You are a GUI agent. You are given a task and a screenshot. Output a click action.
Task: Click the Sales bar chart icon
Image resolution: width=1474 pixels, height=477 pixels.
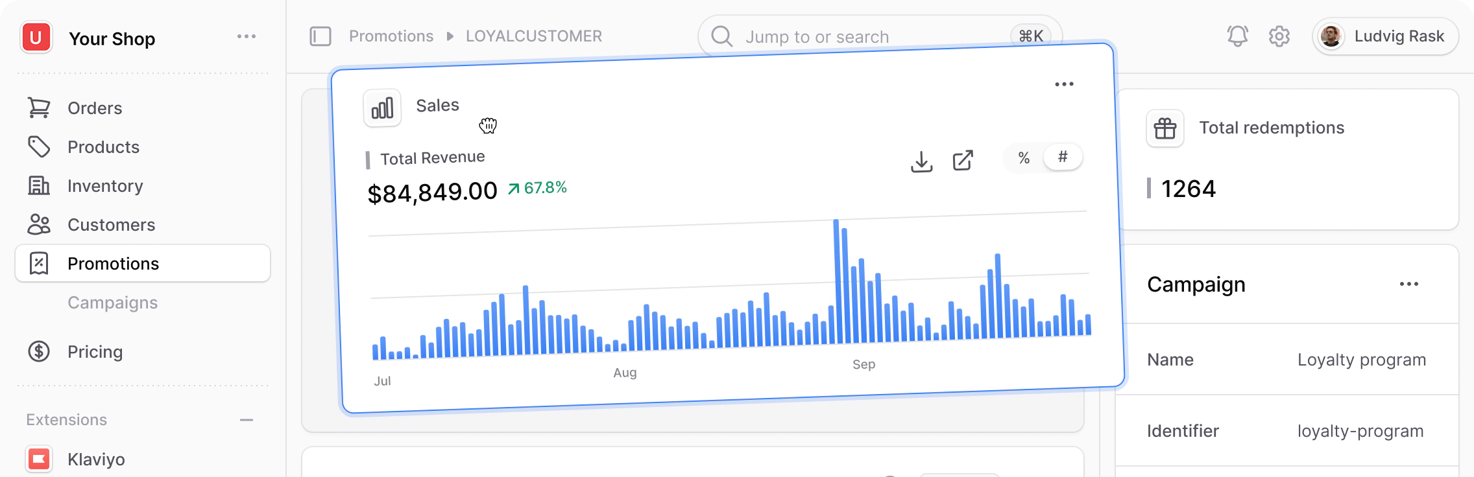point(382,108)
